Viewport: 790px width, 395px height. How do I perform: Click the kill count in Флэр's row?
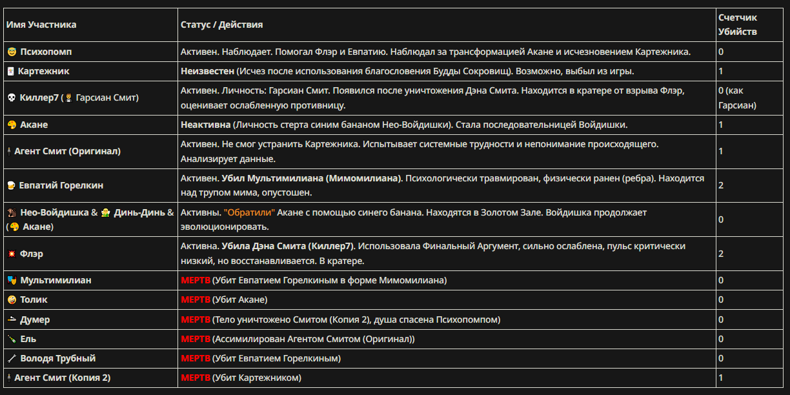[x=721, y=254]
